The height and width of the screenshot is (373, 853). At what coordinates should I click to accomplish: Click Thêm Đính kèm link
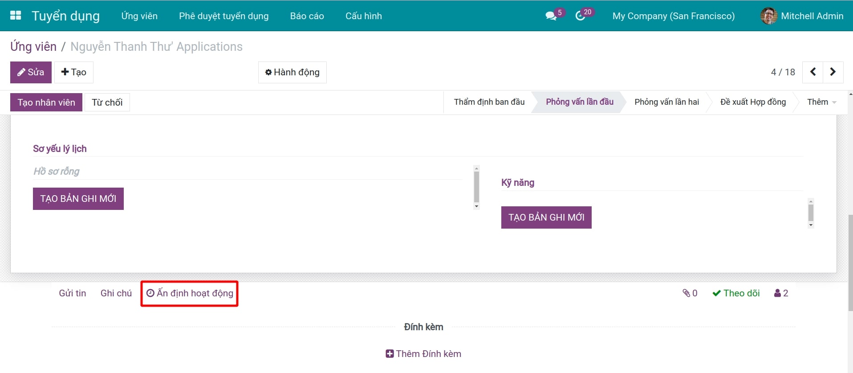tap(423, 354)
